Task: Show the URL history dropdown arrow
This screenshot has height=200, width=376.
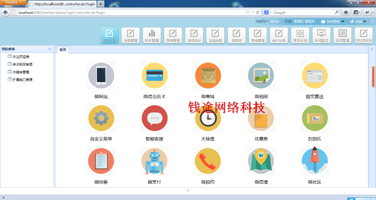Action: coord(253,12)
